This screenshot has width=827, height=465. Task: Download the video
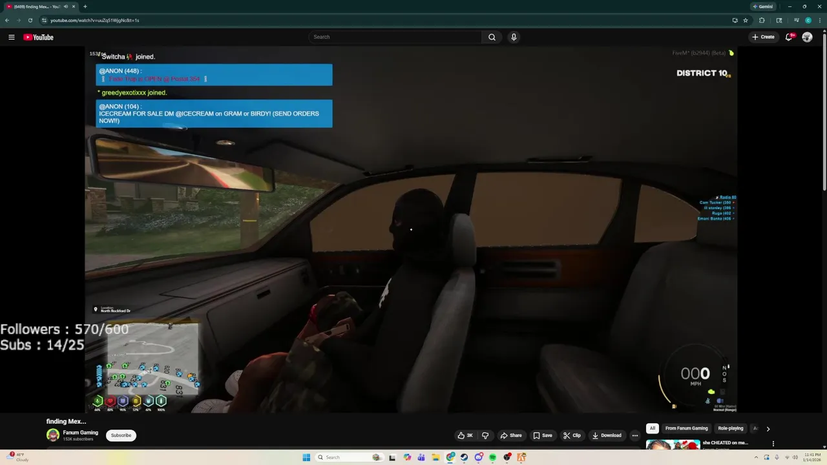point(607,435)
